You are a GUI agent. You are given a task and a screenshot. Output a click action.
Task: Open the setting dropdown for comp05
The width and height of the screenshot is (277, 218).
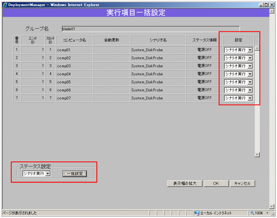click(x=238, y=82)
